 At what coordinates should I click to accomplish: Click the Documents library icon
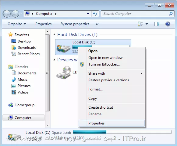[x=14, y=73]
